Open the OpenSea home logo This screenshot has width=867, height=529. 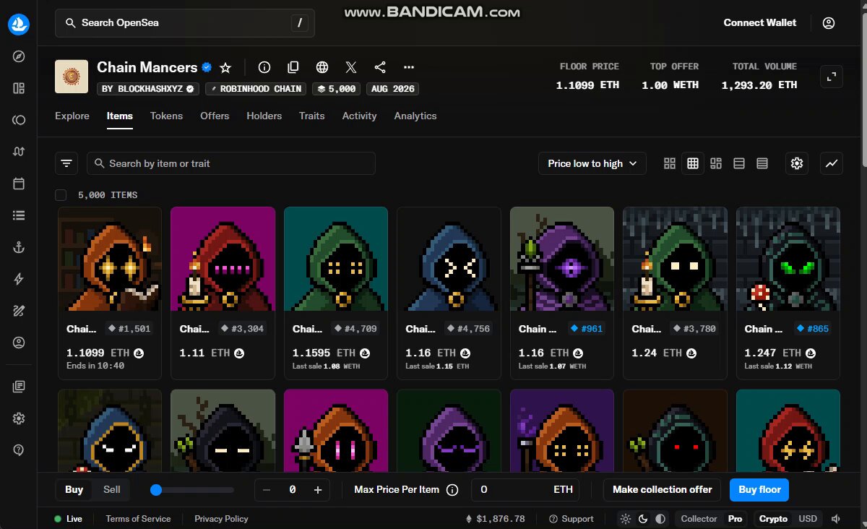pos(19,24)
